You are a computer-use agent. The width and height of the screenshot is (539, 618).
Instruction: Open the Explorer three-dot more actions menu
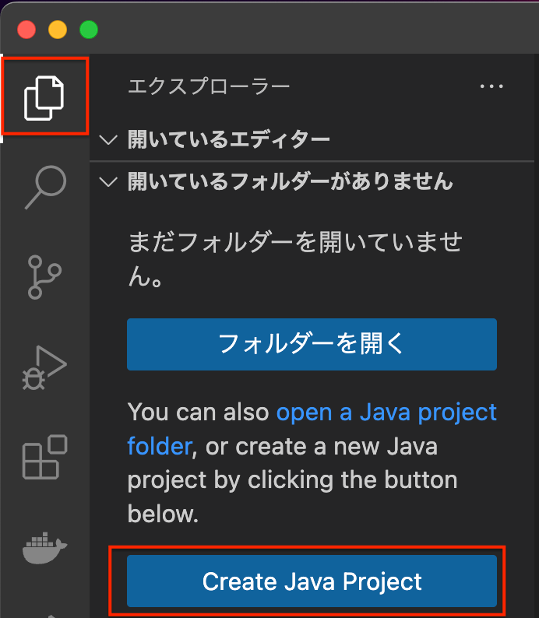(491, 86)
